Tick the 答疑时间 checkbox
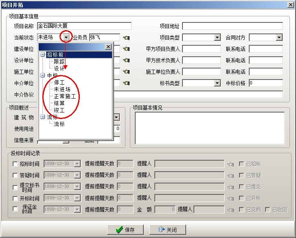 15,176
